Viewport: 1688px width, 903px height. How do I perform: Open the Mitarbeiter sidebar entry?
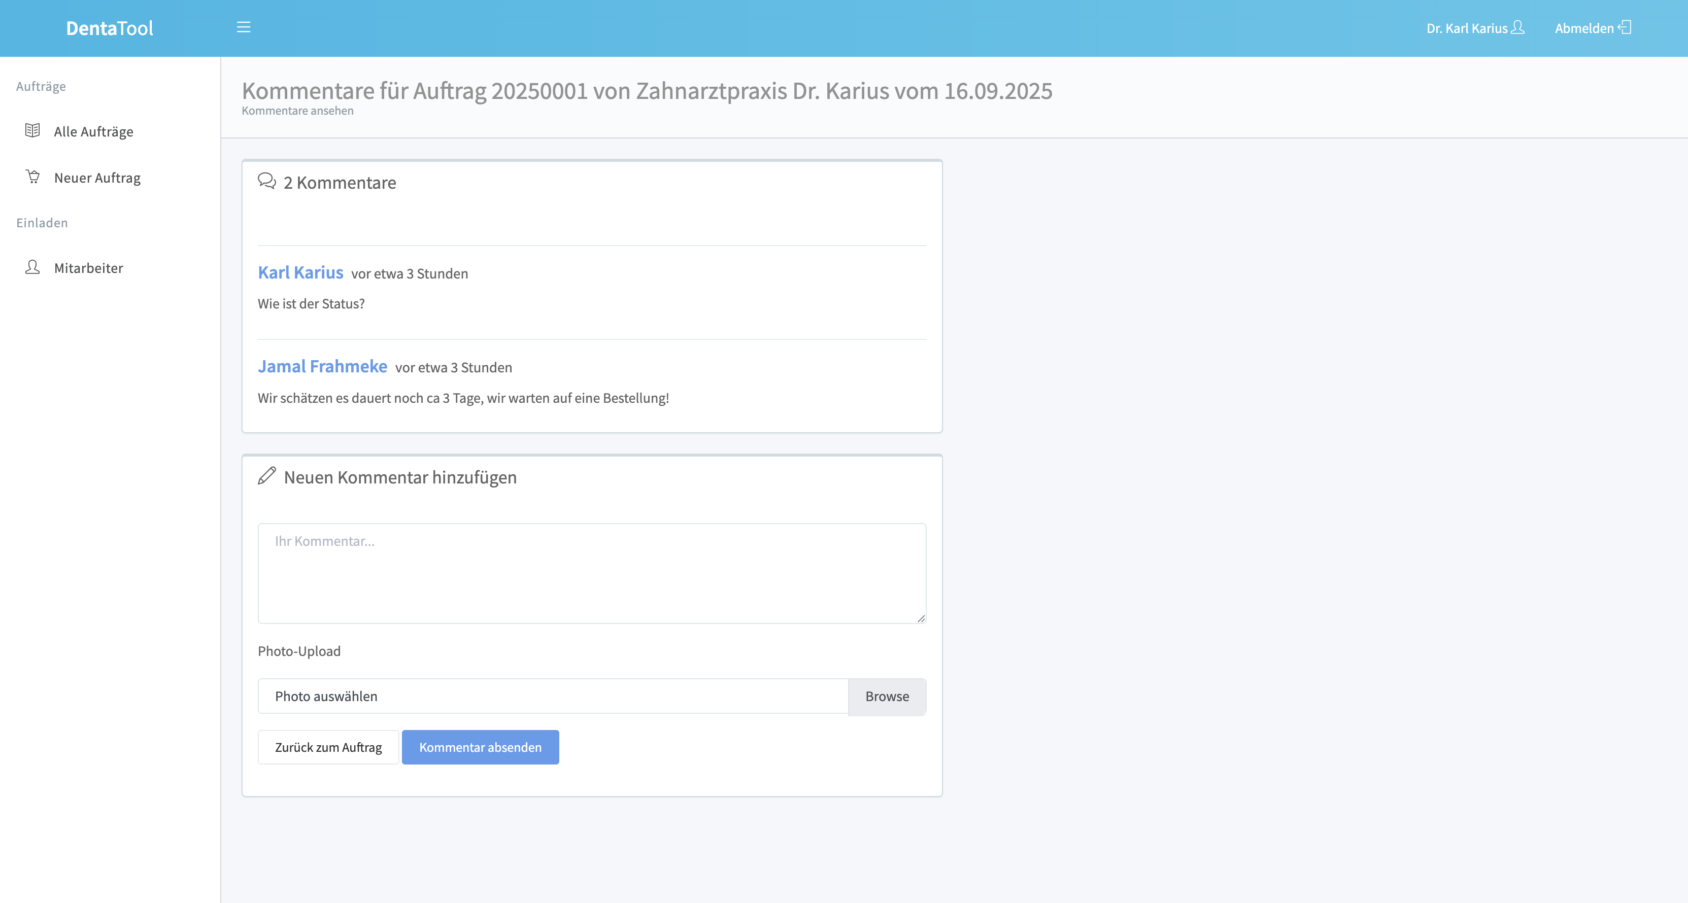coord(88,268)
